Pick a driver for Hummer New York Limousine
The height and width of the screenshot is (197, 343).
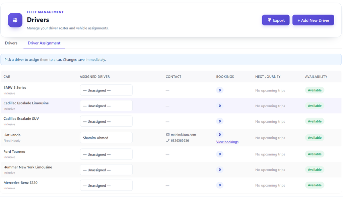click(x=106, y=170)
